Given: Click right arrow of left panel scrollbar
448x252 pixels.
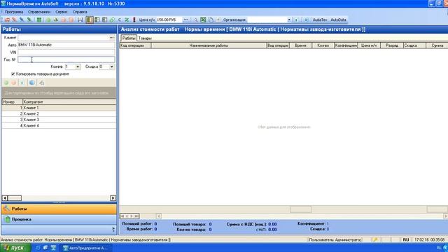Looking at the screenshot, I should 113,198.
